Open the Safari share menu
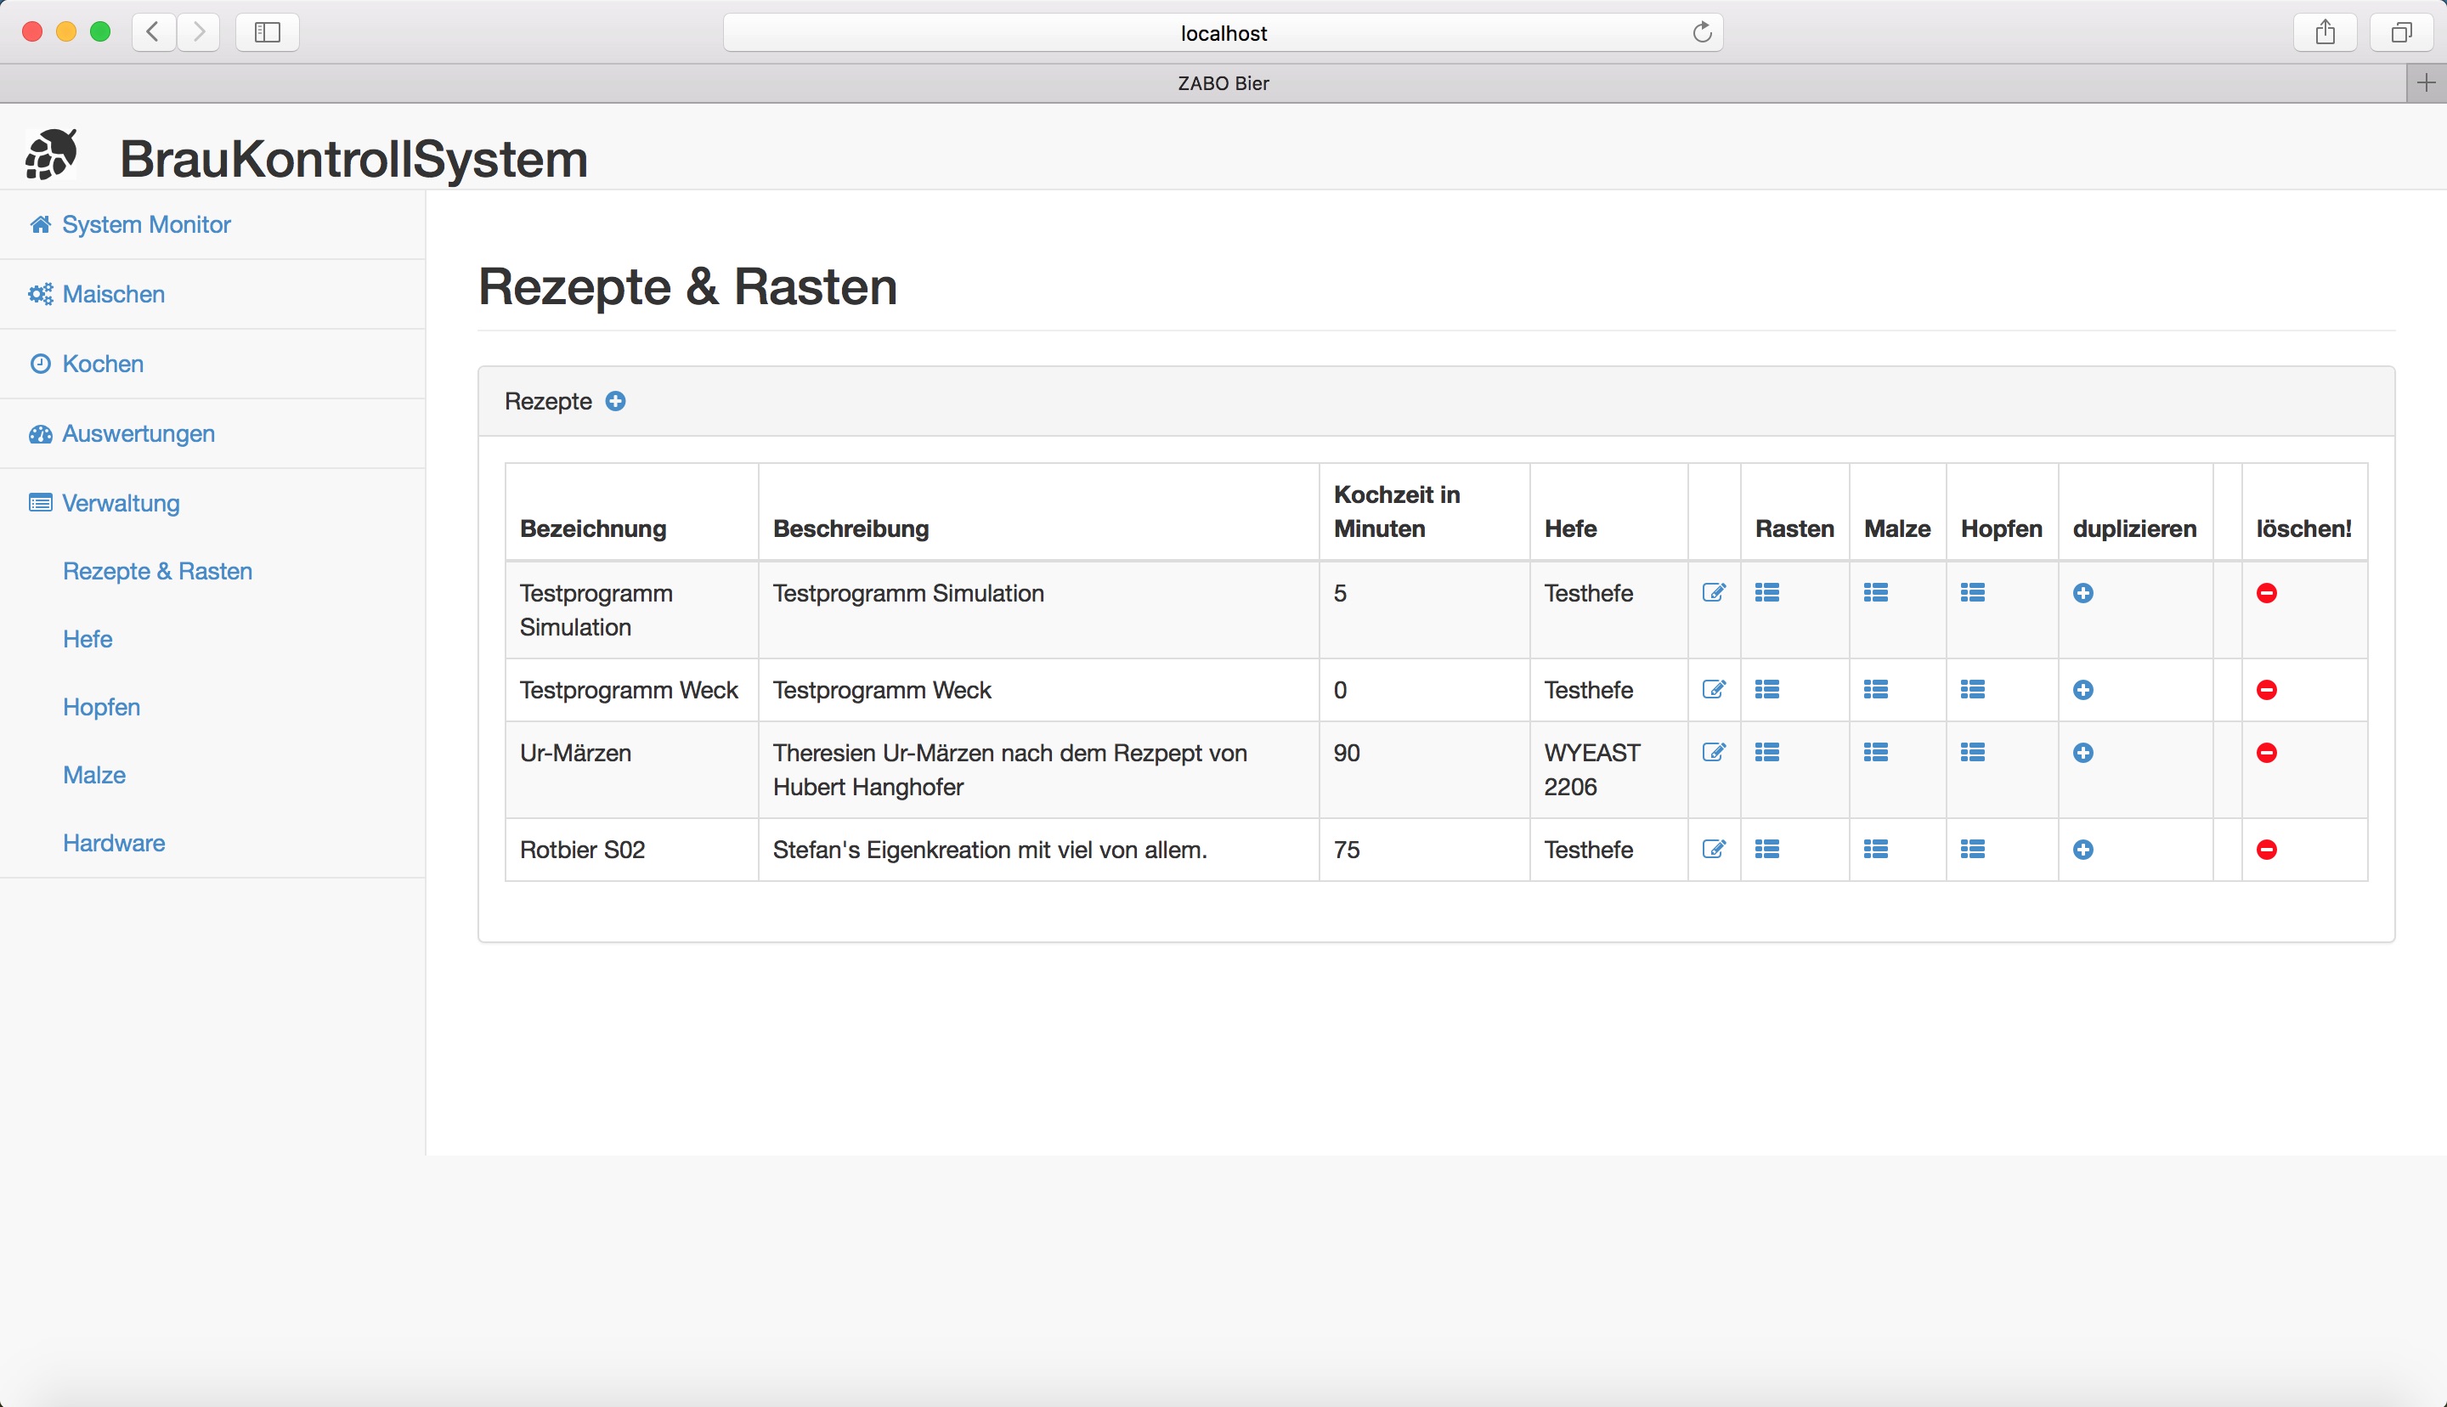 tap(2325, 32)
